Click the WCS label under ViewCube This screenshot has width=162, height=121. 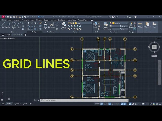coord(154,56)
